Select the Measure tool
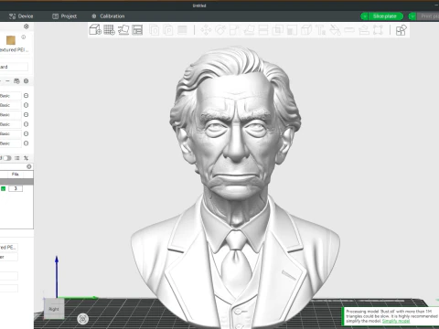The image size is (439, 329). [349, 30]
